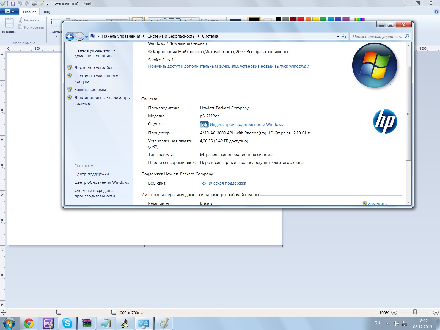Open the recent pages dropdown beside Forward

(x=86, y=37)
